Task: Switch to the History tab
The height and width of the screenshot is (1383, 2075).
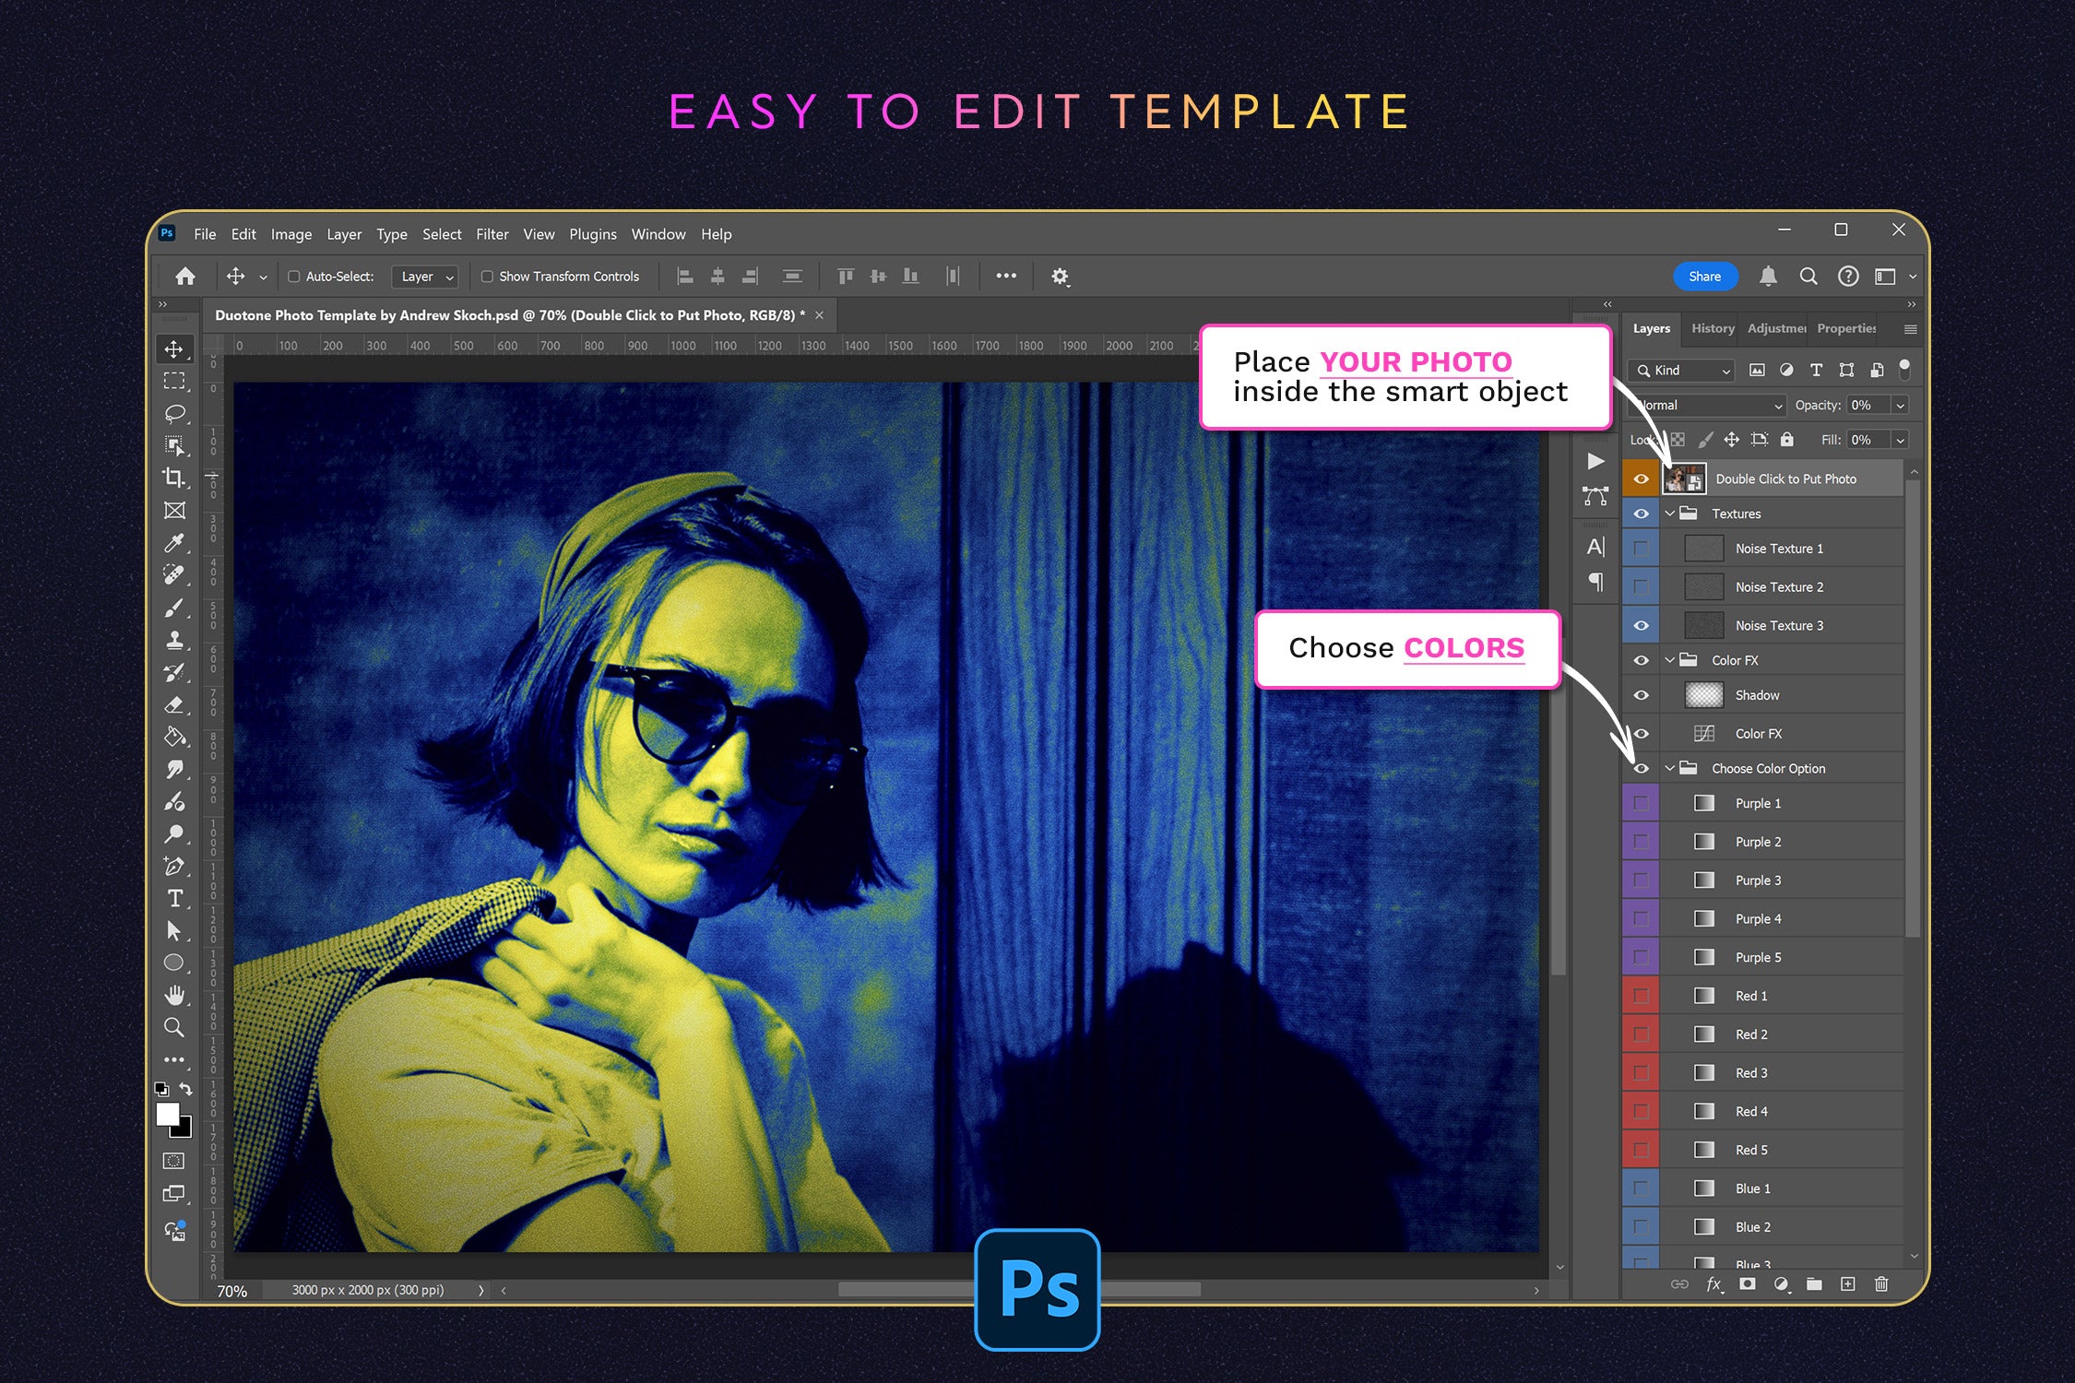Action: pyautogui.click(x=1712, y=328)
